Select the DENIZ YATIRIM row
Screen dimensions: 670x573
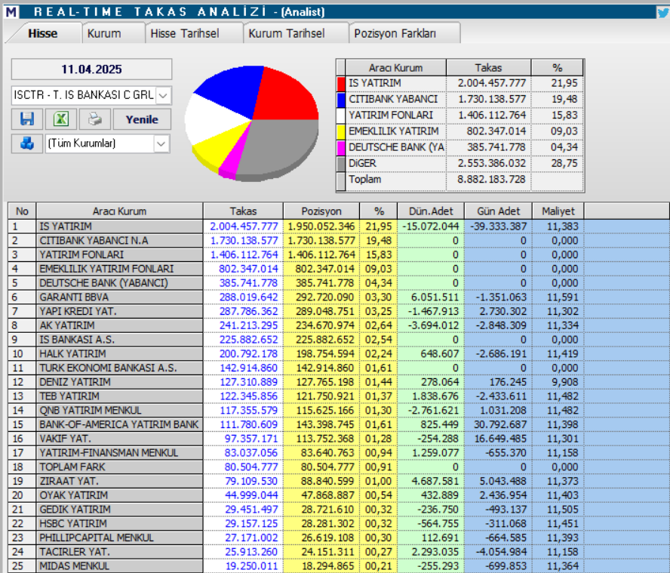coord(339,382)
